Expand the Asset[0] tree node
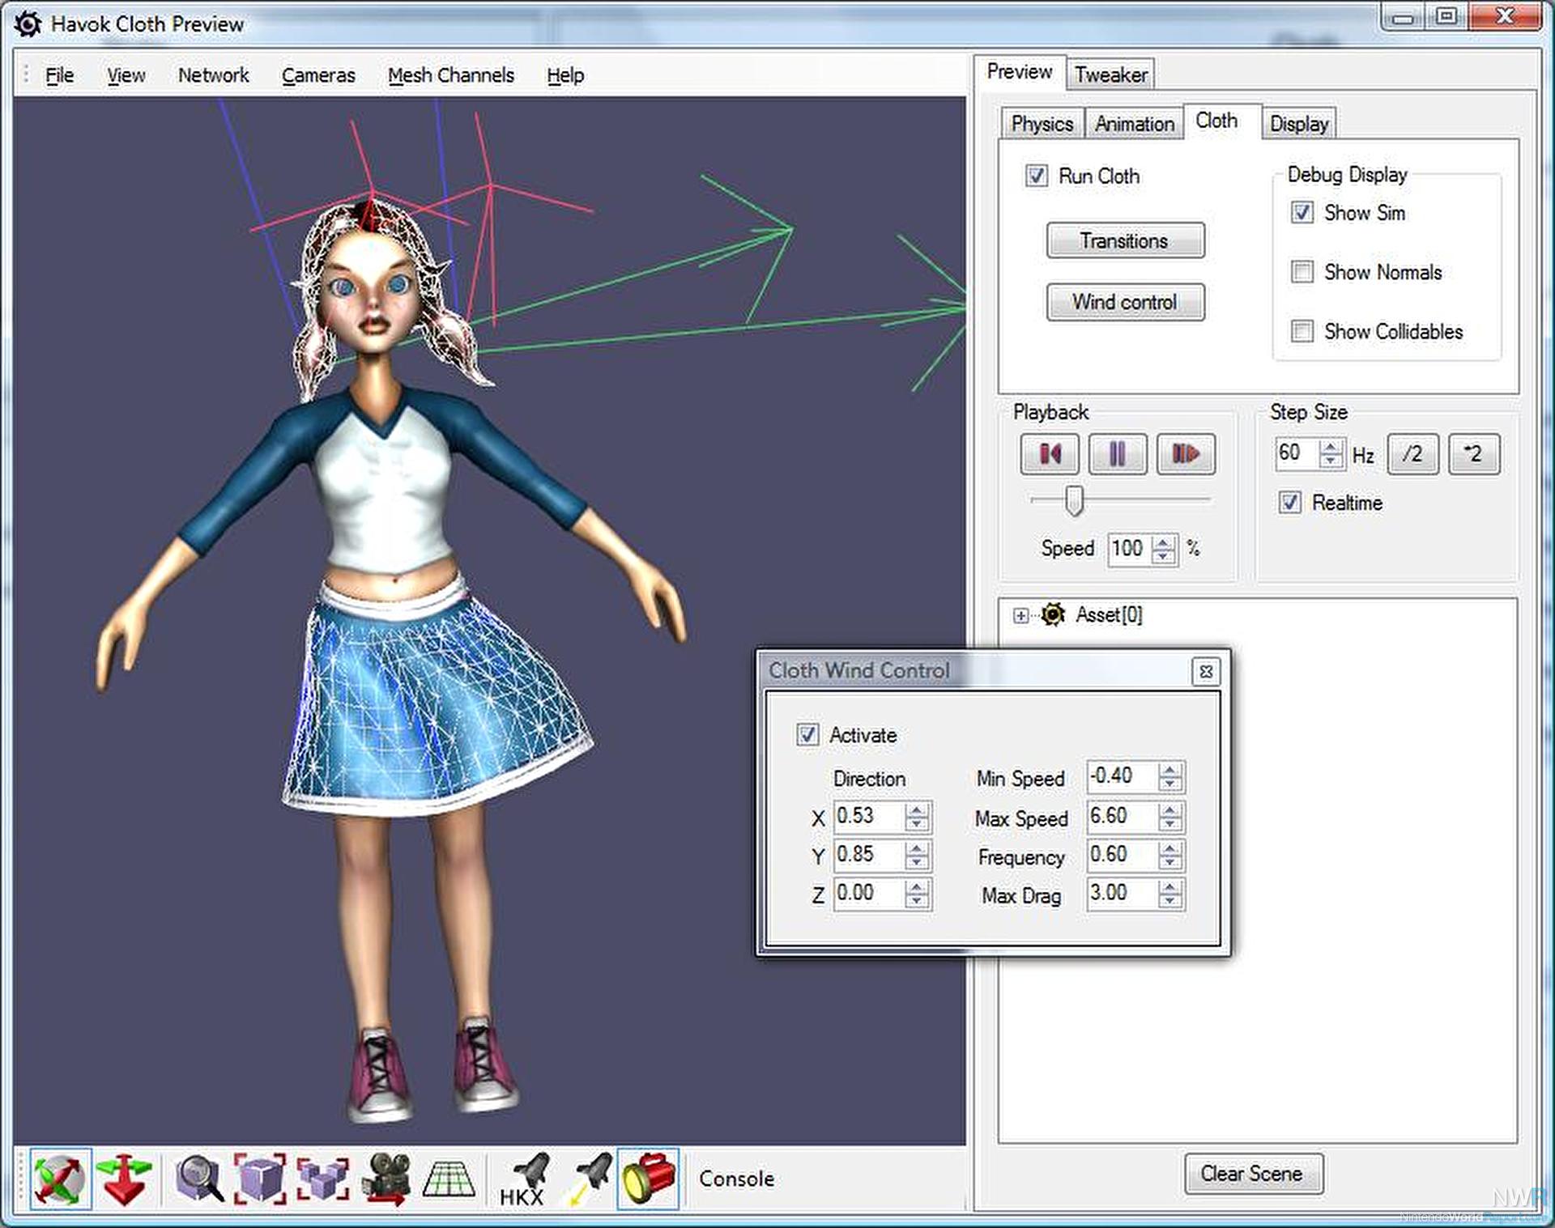 1020,616
